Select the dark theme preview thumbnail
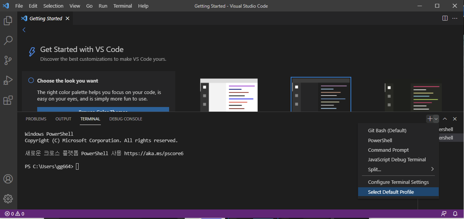464x219 pixels. tap(321, 94)
